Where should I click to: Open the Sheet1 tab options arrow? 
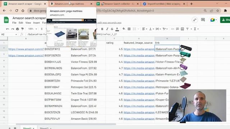coord(33,128)
